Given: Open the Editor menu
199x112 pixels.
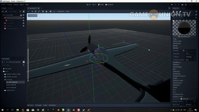Looking at the screenshot, I should 22,5.
